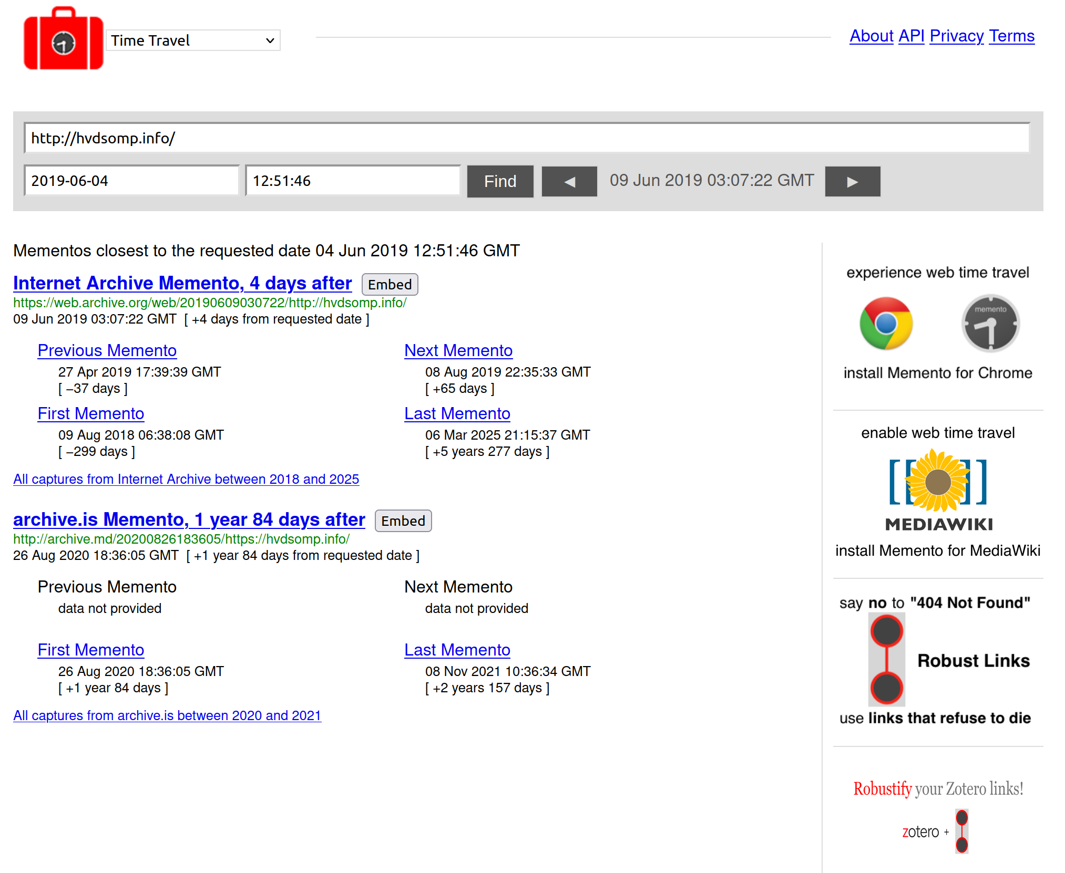The width and height of the screenshot is (1065, 873).
Task: Click Embed next to archive.is Memento
Action: pyautogui.click(x=403, y=521)
